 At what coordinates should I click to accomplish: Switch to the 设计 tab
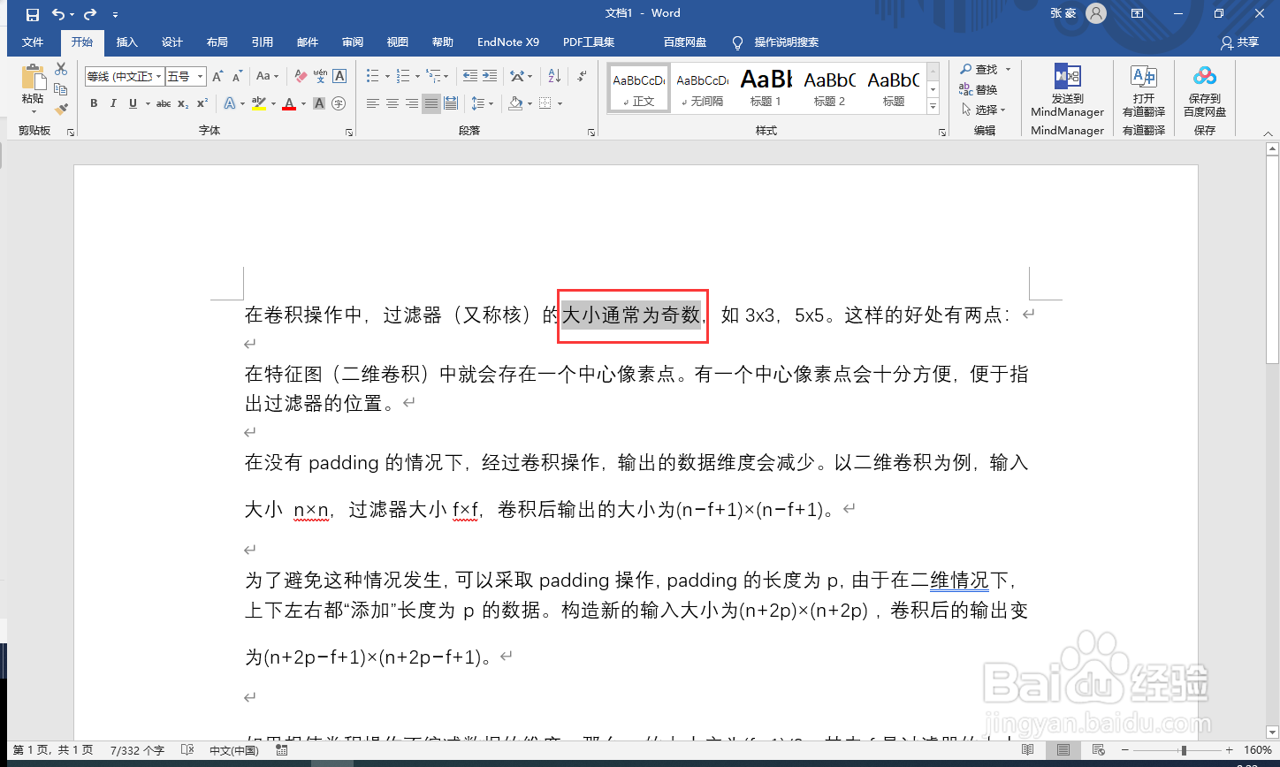click(172, 42)
